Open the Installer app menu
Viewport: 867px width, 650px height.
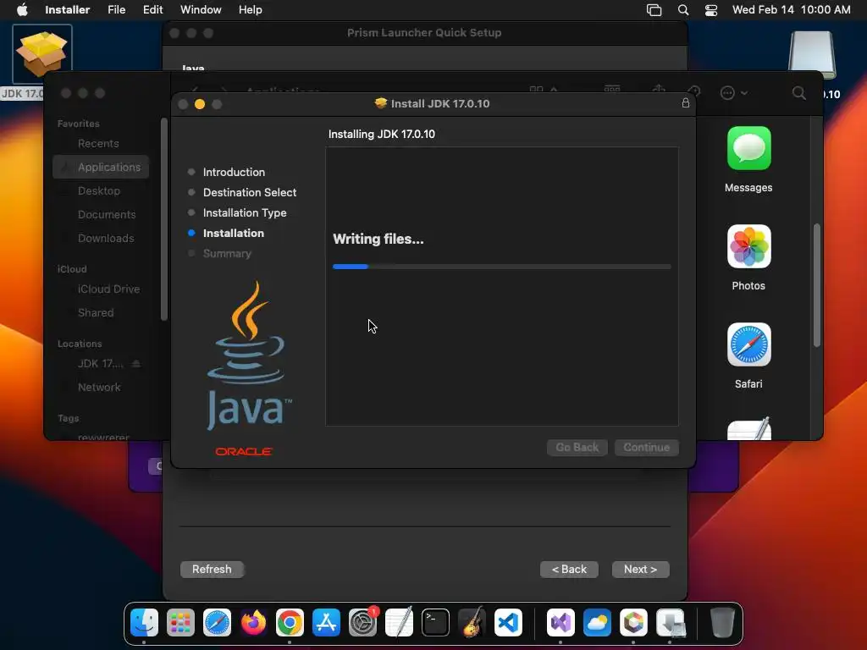pos(67,10)
